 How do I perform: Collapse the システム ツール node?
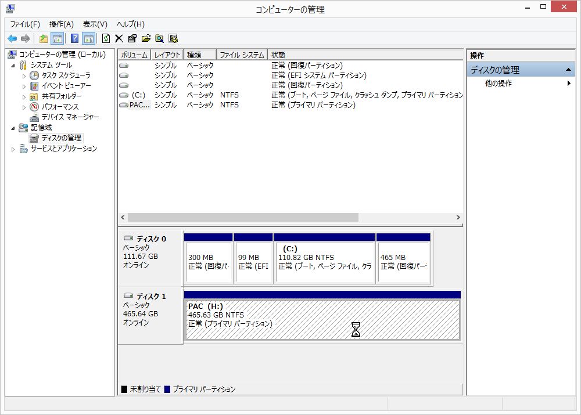(13, 66)
